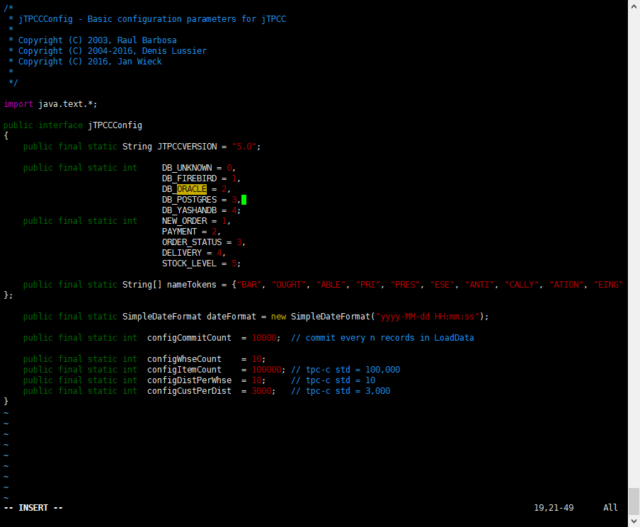Screen dimensions: 640x527
Task: Click the JTPCCVERSION identifier
Action: pyautogui.click(x=187, y=147)
